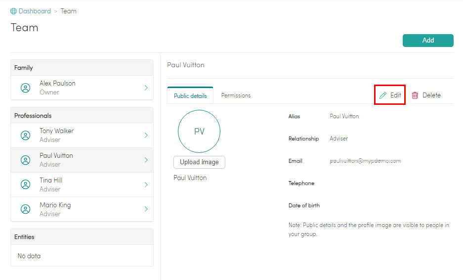Select the Public details tab
Viewport: 463px width, 280px height.
(190, 95)
